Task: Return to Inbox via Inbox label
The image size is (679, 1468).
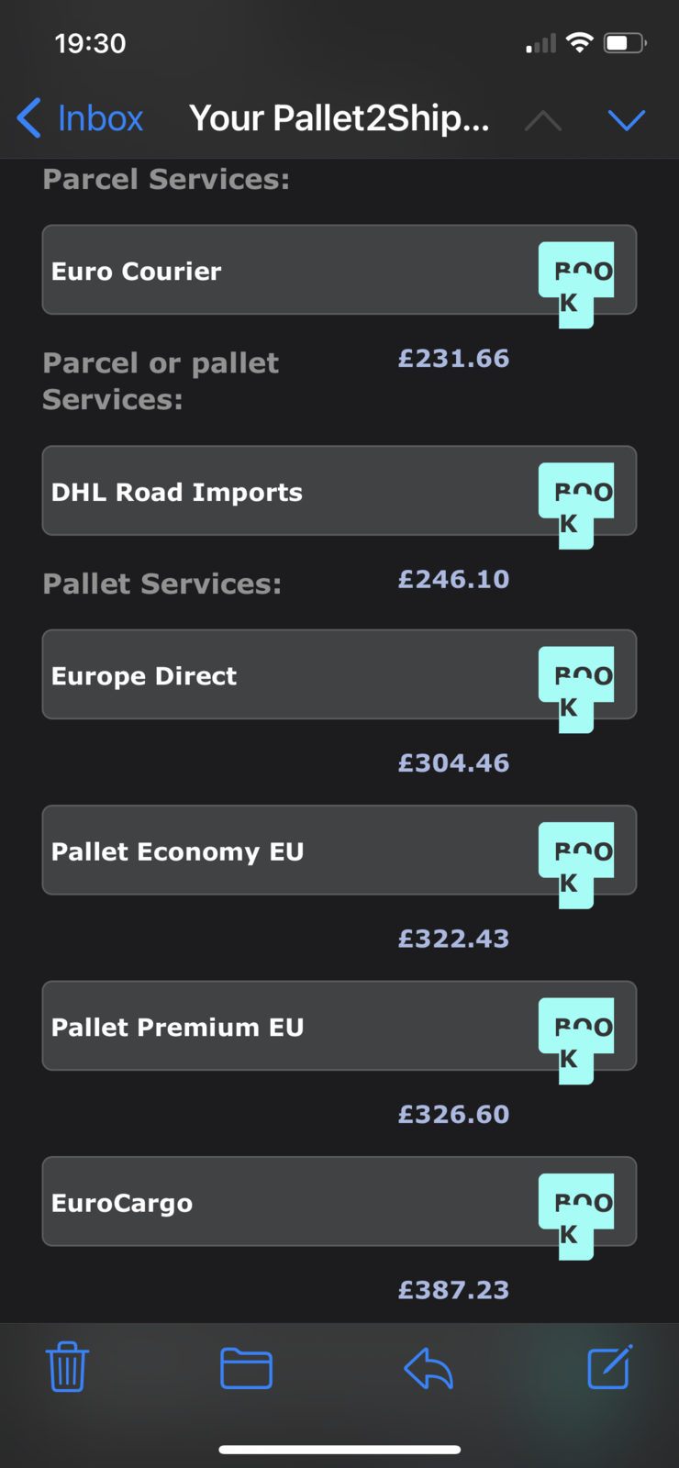Action: [x=100, y=118]
